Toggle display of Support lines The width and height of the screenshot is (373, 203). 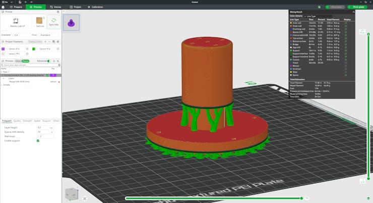[346, 50]
